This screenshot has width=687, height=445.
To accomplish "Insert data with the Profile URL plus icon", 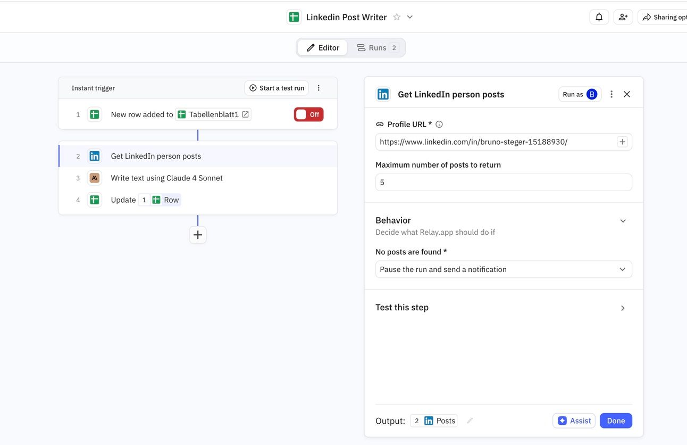I will (x=623, y=142).
